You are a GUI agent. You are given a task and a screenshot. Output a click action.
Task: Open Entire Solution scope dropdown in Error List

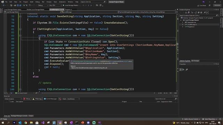tap(13, 99)
